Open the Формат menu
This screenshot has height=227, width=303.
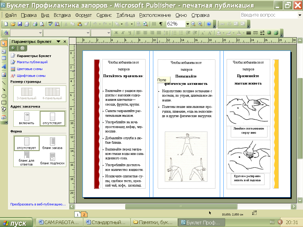pyautogui.click(x=83, y=15)
